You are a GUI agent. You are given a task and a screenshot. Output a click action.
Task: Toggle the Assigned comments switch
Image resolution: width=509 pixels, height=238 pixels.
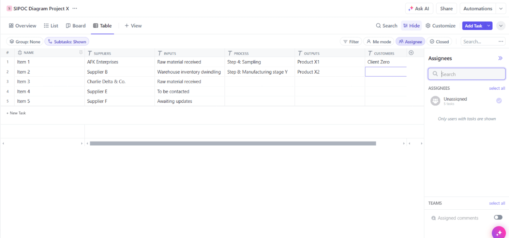click(x=498, y=217)
